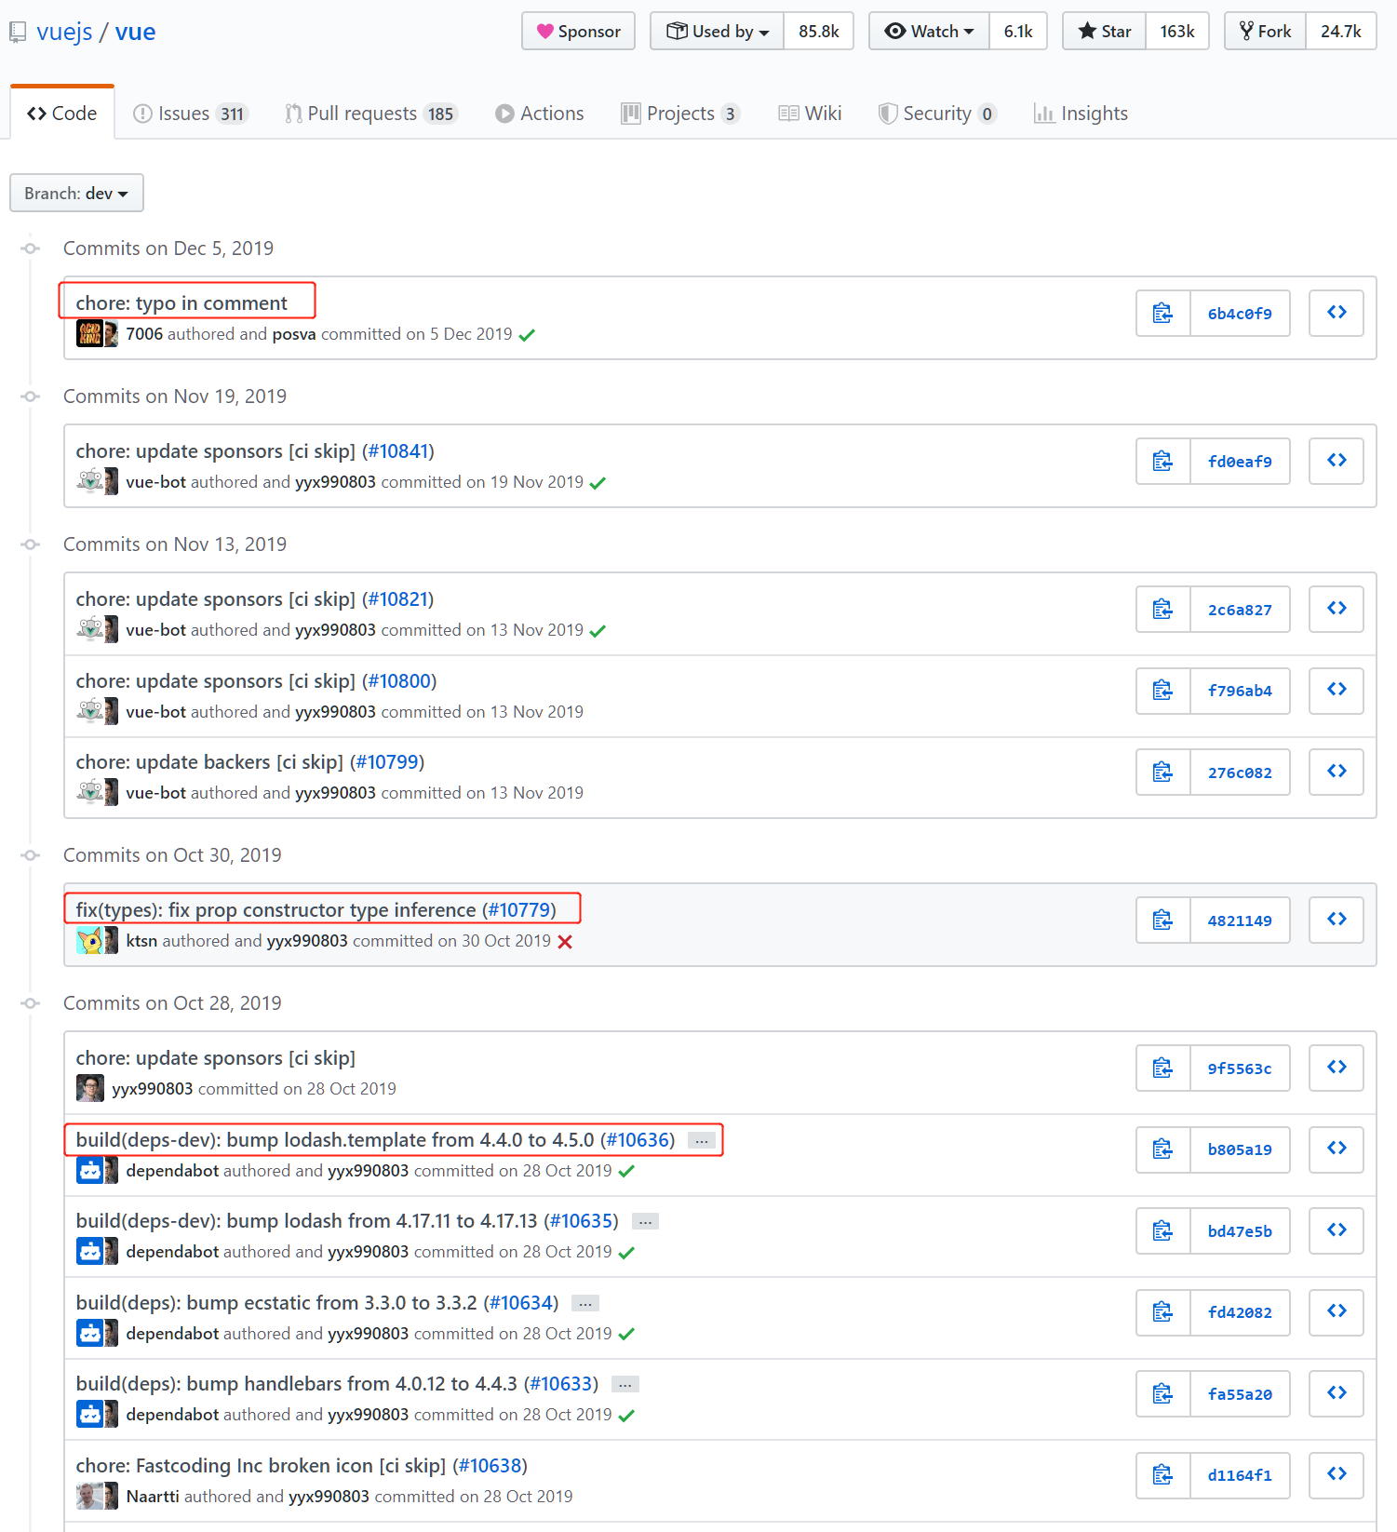Image resolution: width=1397 pixels, height=1532 pixels.
Task: Copy full SHA for commit 4821149
Action: (1162, 920)
